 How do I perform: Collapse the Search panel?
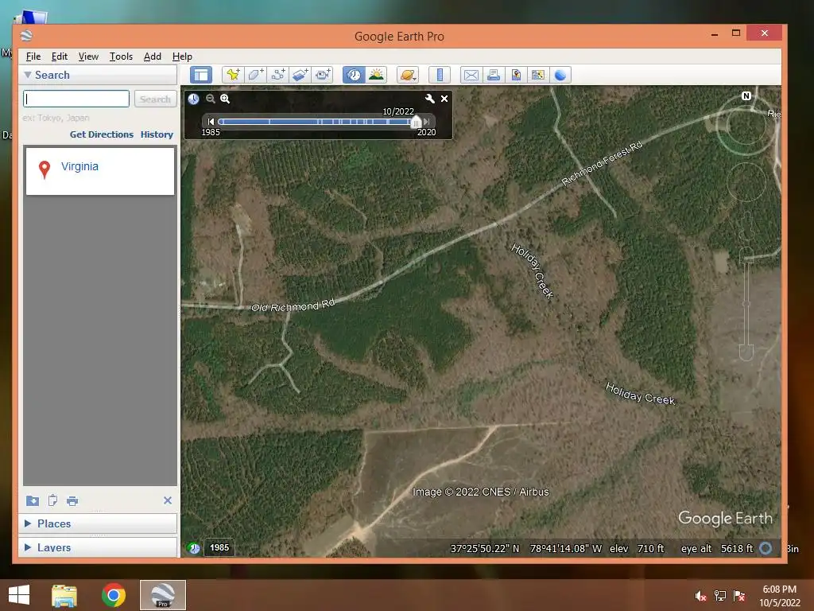(28, 75)
